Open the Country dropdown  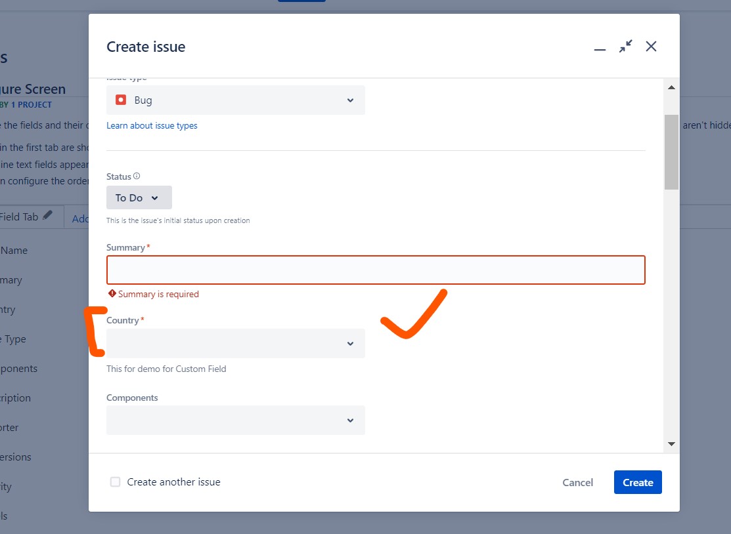tap(235, 343)
